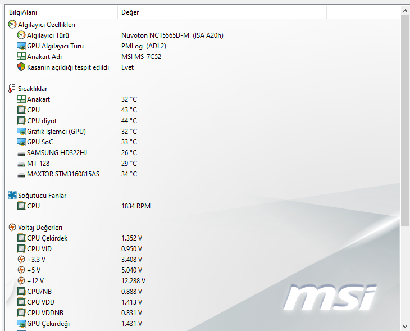Select the 1834 RPM fan speed value
The image size is (410, 331).
(136, 206)
